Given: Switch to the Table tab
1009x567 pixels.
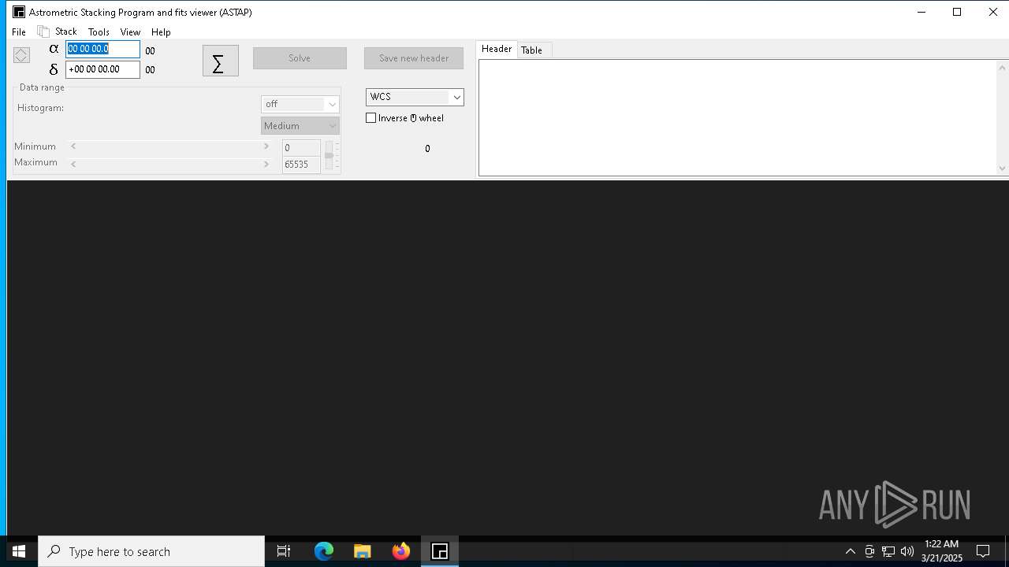Looking at the screenshot, I should (532, 50).
